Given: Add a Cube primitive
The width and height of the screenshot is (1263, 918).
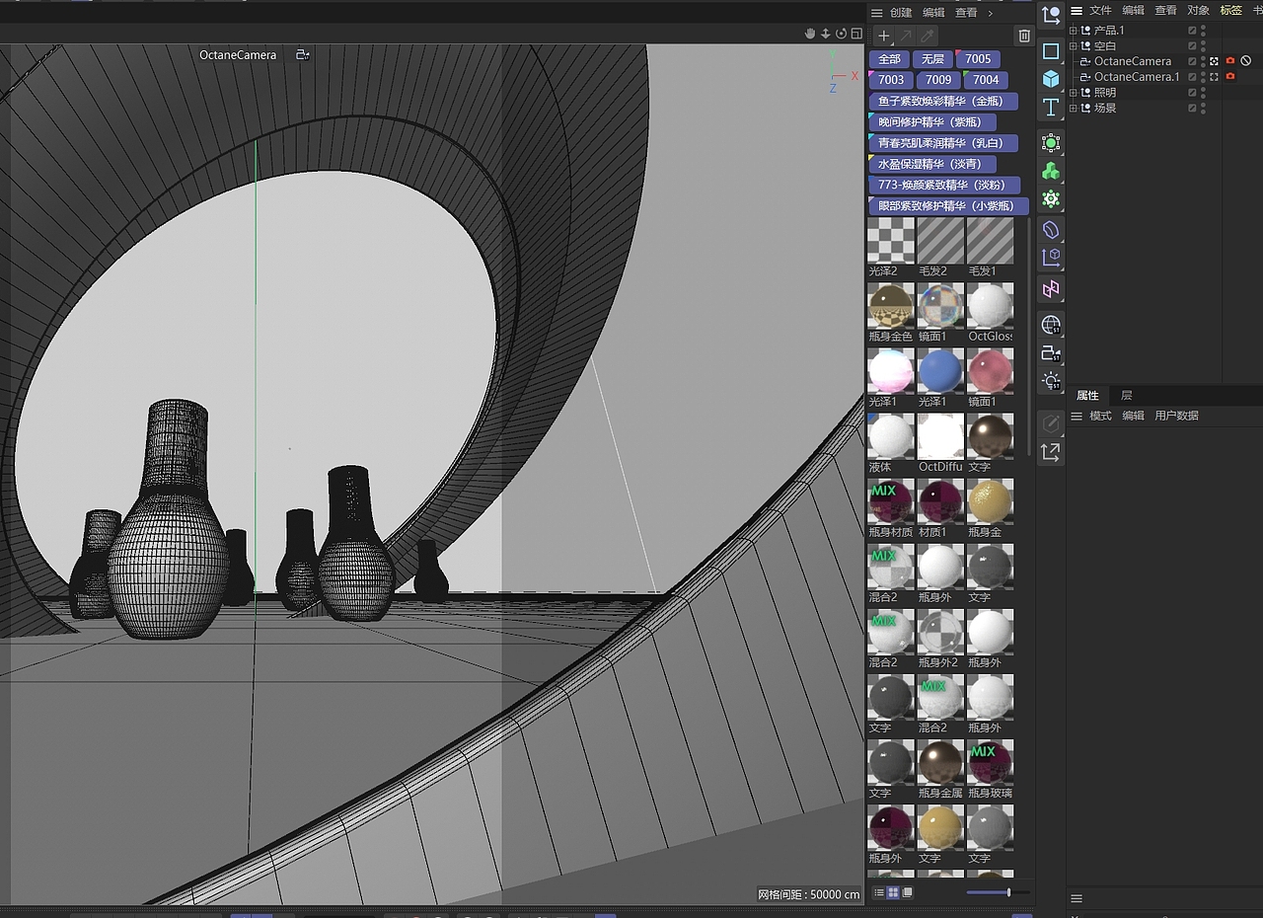Looking at the screenshot, I should point(1051,79).
